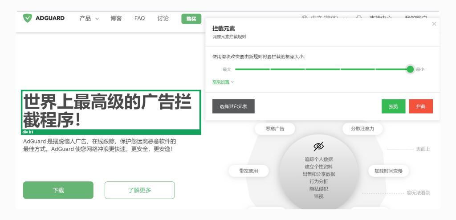Click the div h1 element tag label
Screen dimensions: 456x220
(28, 132)
